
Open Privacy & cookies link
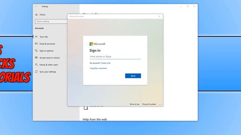(149, 104)
